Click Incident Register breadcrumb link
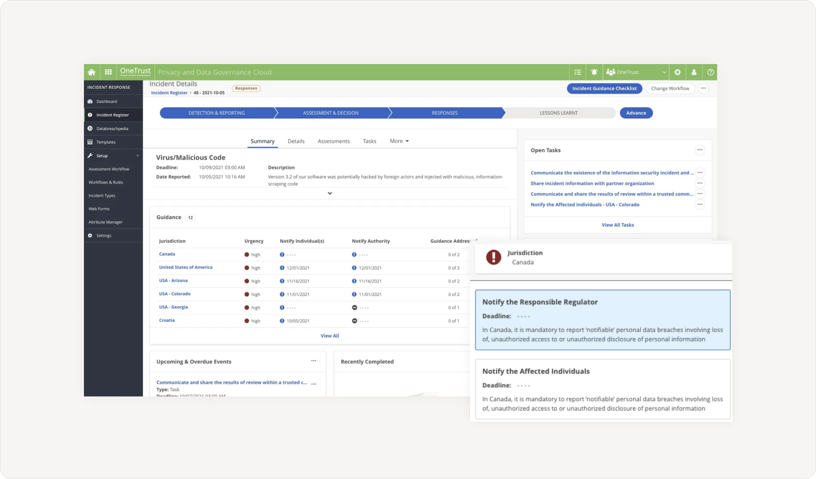The height and width of the screenshot is (479, 816). pyautogui.click(x=169, y=93)
